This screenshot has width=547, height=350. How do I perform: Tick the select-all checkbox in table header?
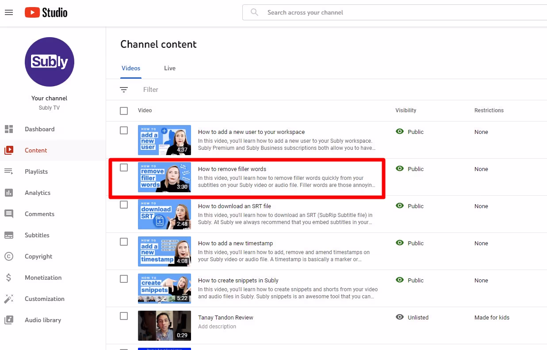(124, 111)
